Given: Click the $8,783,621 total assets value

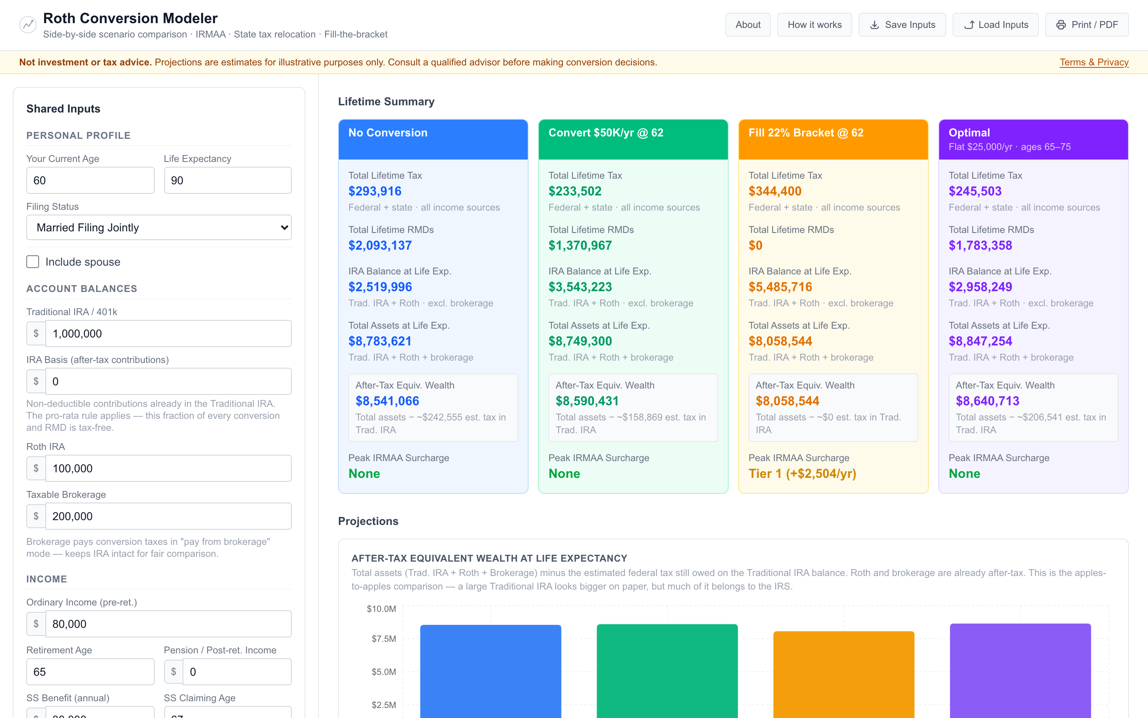Looking at the screenshot, I should point(380,341).
